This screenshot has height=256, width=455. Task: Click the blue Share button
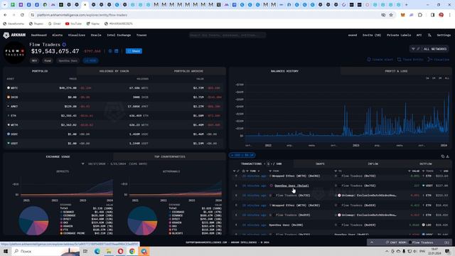point(134,51)
